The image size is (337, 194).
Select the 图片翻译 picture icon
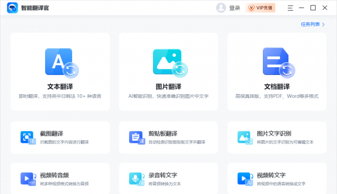click(x=170, y=63)
